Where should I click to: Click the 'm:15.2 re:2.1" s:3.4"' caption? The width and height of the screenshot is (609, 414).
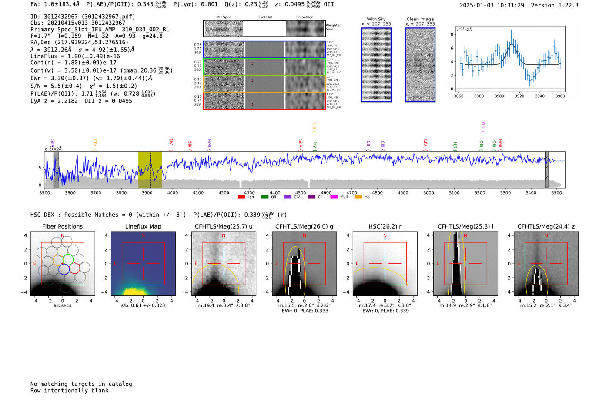546,305
